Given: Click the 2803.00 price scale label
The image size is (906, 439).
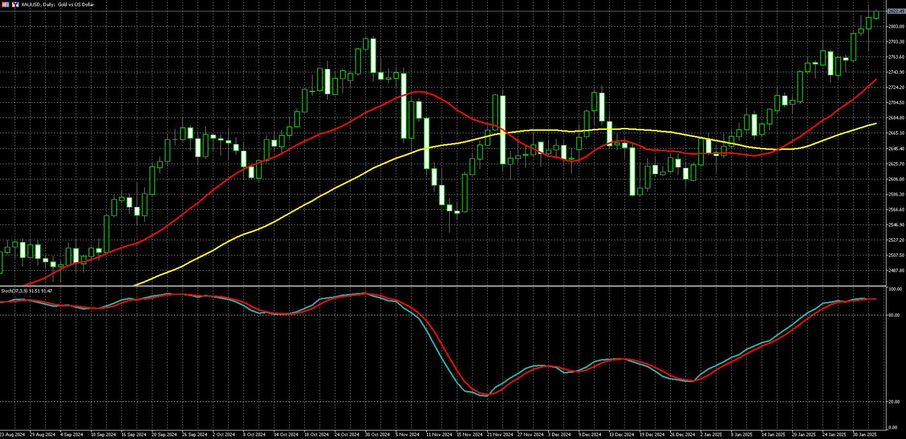Looking at the screenshot, I should [x=896, y=27].
